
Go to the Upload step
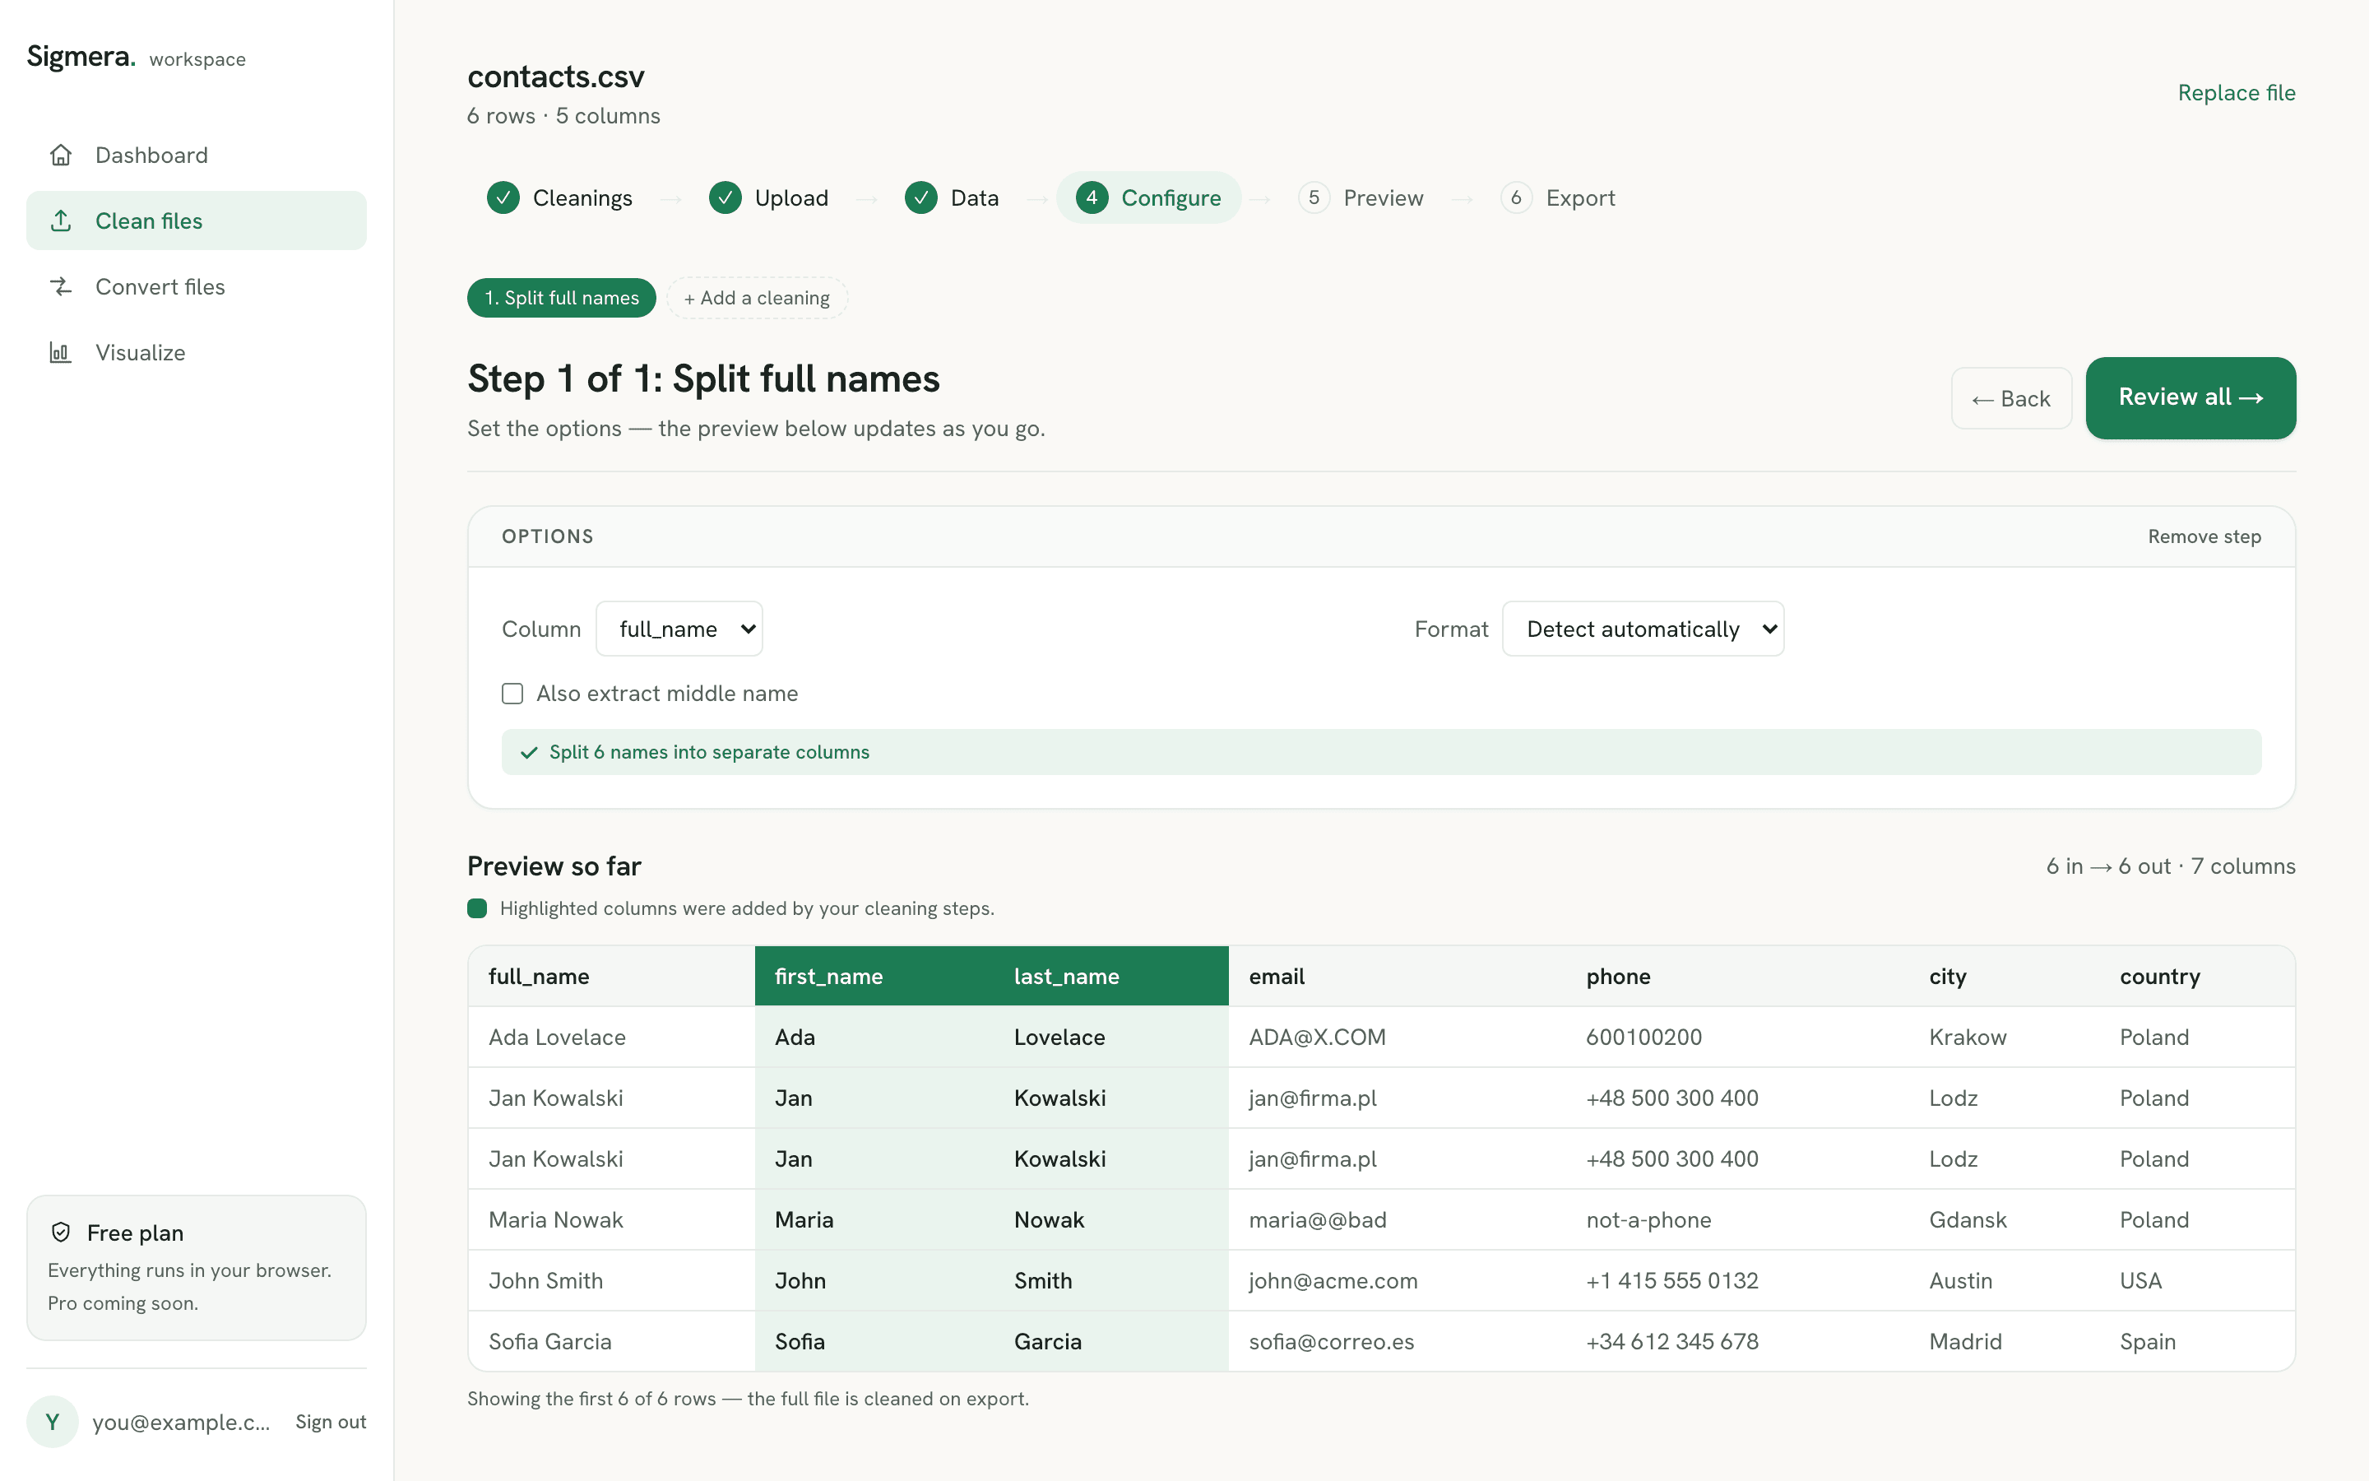[x=769, y=197]
